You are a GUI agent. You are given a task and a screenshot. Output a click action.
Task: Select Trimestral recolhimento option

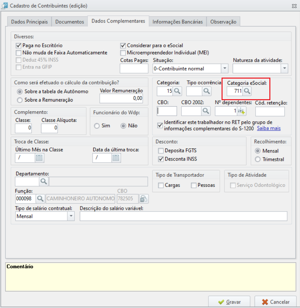click(258, 159)
